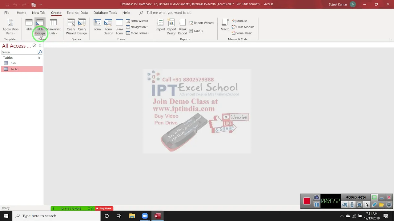The height and width of the screenshot is (221, 394).
Task: Open Report Design view
Action: 171,27
